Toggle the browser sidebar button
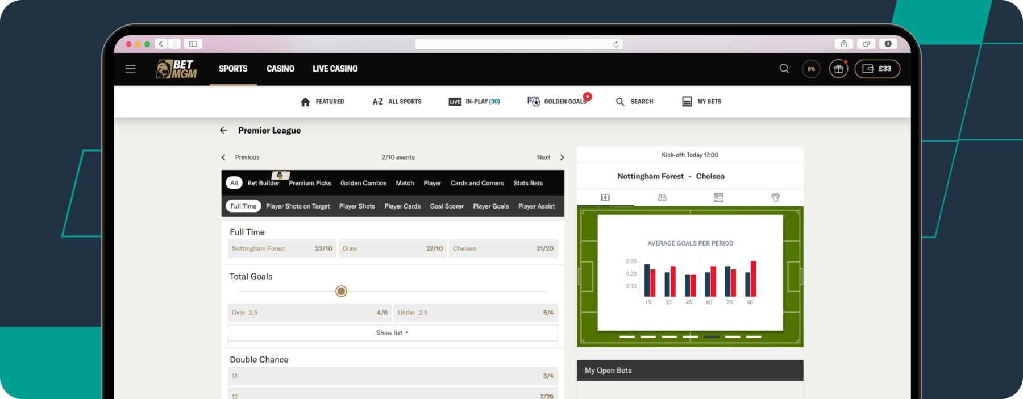1023x399 pixels. [193, 44]
